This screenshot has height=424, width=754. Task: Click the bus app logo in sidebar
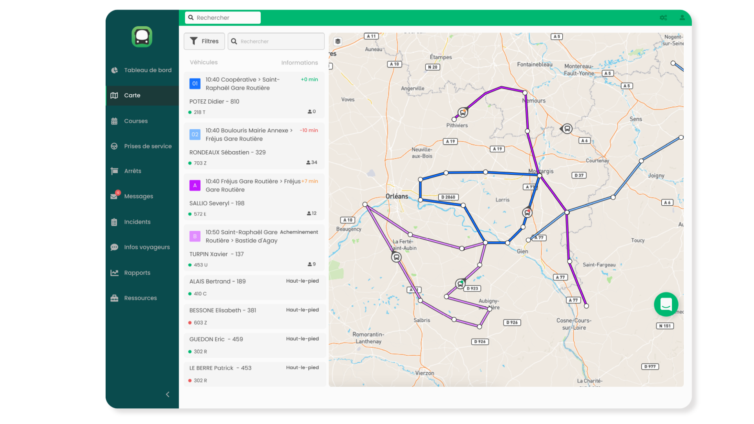coord(142,37)
